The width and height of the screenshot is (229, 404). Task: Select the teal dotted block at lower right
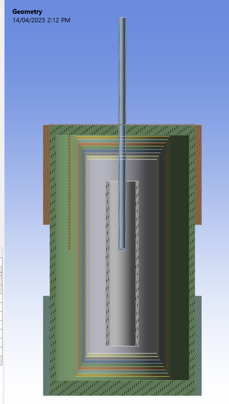tap(198, 345)
